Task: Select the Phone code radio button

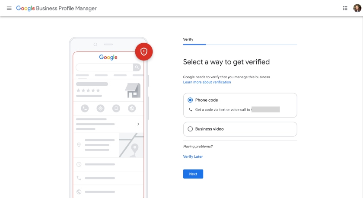Action: 190,100
